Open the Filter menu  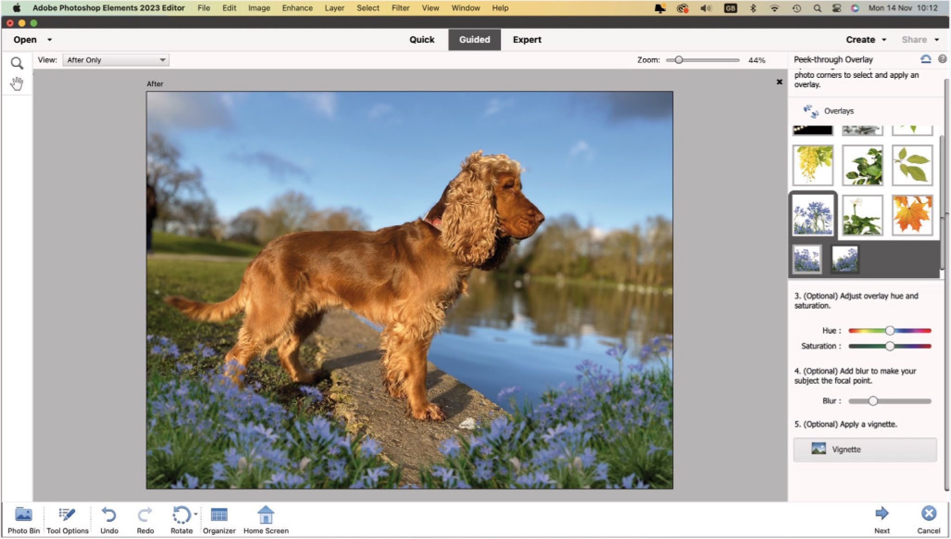400,8
